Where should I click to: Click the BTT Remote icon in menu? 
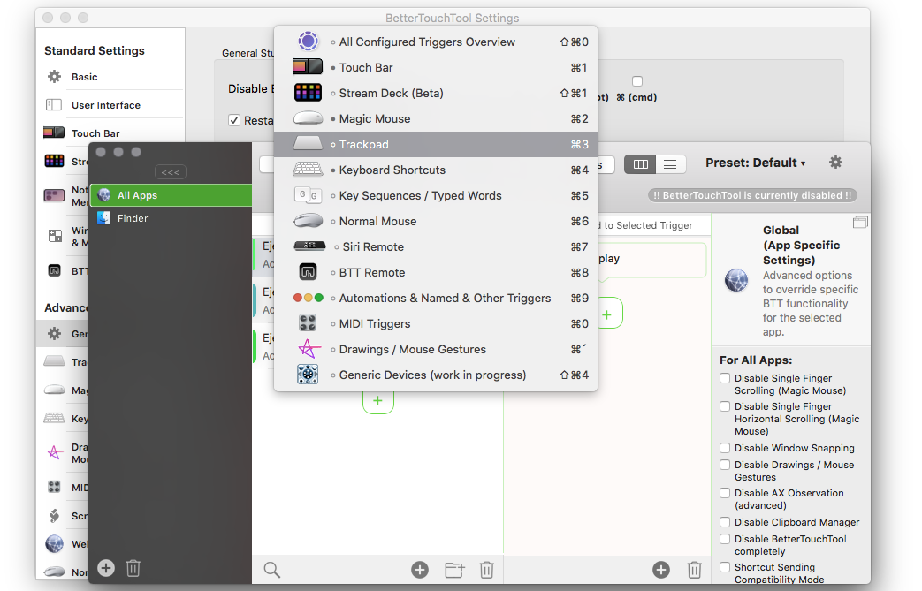(309, 272)
